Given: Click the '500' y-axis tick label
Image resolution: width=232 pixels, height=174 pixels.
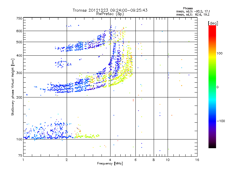Looking at the screenshot, I should tap(19, 42).
